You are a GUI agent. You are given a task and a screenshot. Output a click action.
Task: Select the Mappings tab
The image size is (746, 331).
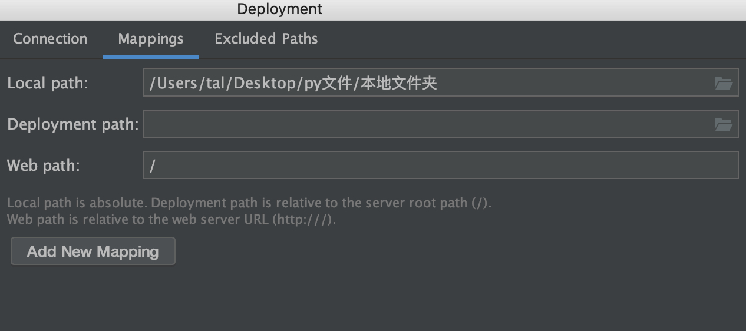point(151,39)
